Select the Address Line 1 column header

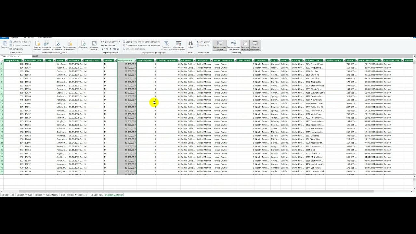click(x=315, y=60)
